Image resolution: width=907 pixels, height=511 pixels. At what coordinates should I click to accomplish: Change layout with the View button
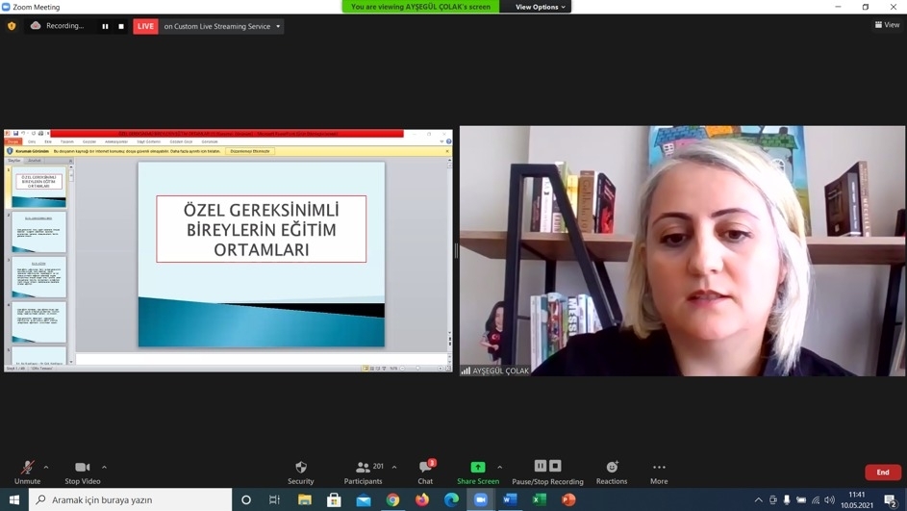[888, 25]
